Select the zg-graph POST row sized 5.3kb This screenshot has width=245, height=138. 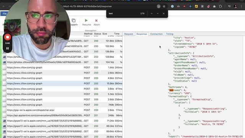coord(62,94)
